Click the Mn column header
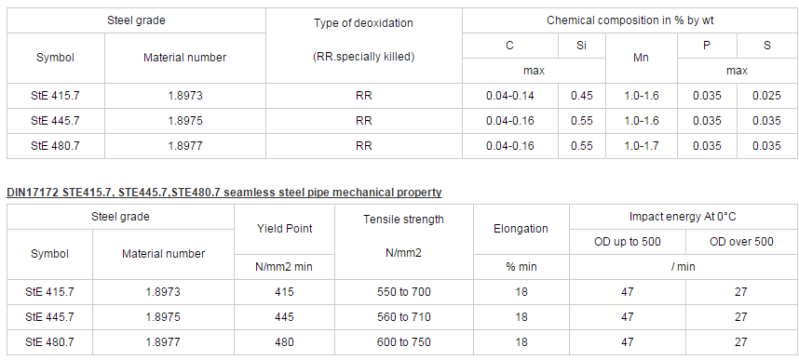 coord(641,58)
